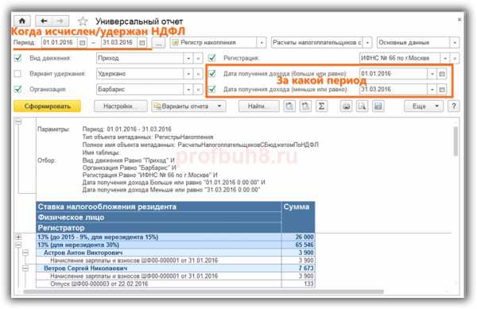This screenshot has width=477, height=309.
Task: Click the sum (Σ) icon in toolbar
Action: [x=321, y=106]
